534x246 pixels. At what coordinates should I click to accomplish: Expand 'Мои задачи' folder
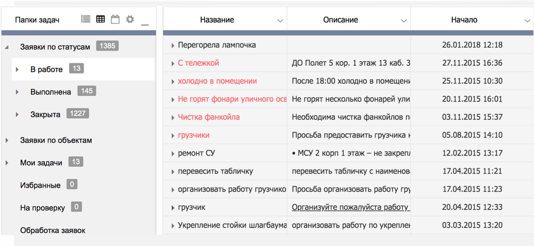point(7,163)
